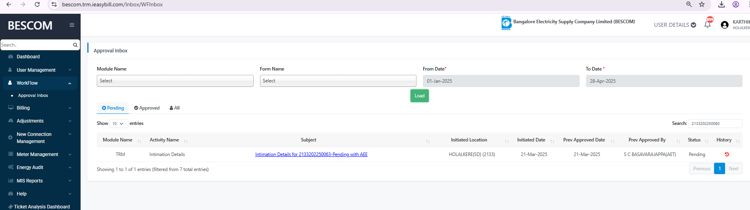Click the sidebar search magnifier icon
The height and width of the screenshot is (210, 750).
pos(75,45)
